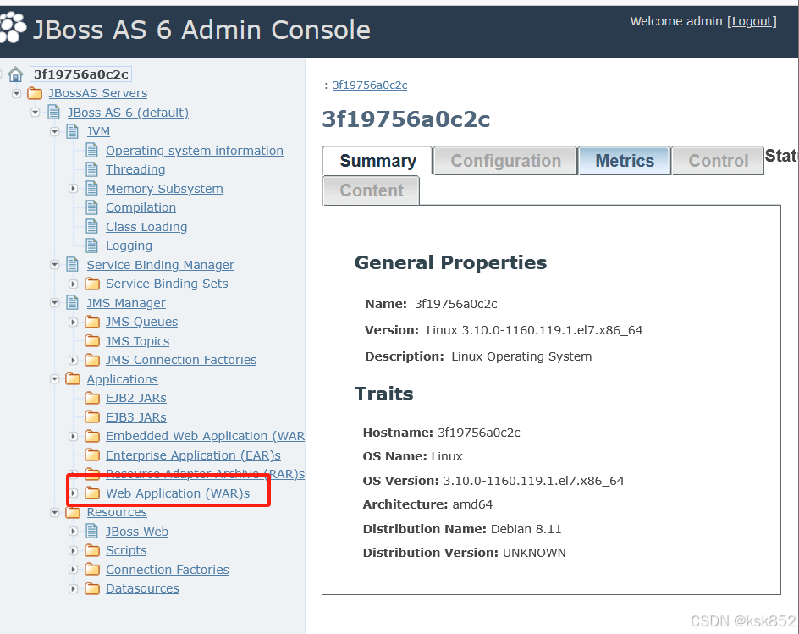The image size is (799, 634).
Task: Click the JBoss flower logo in the header
Action: point(14,28)
